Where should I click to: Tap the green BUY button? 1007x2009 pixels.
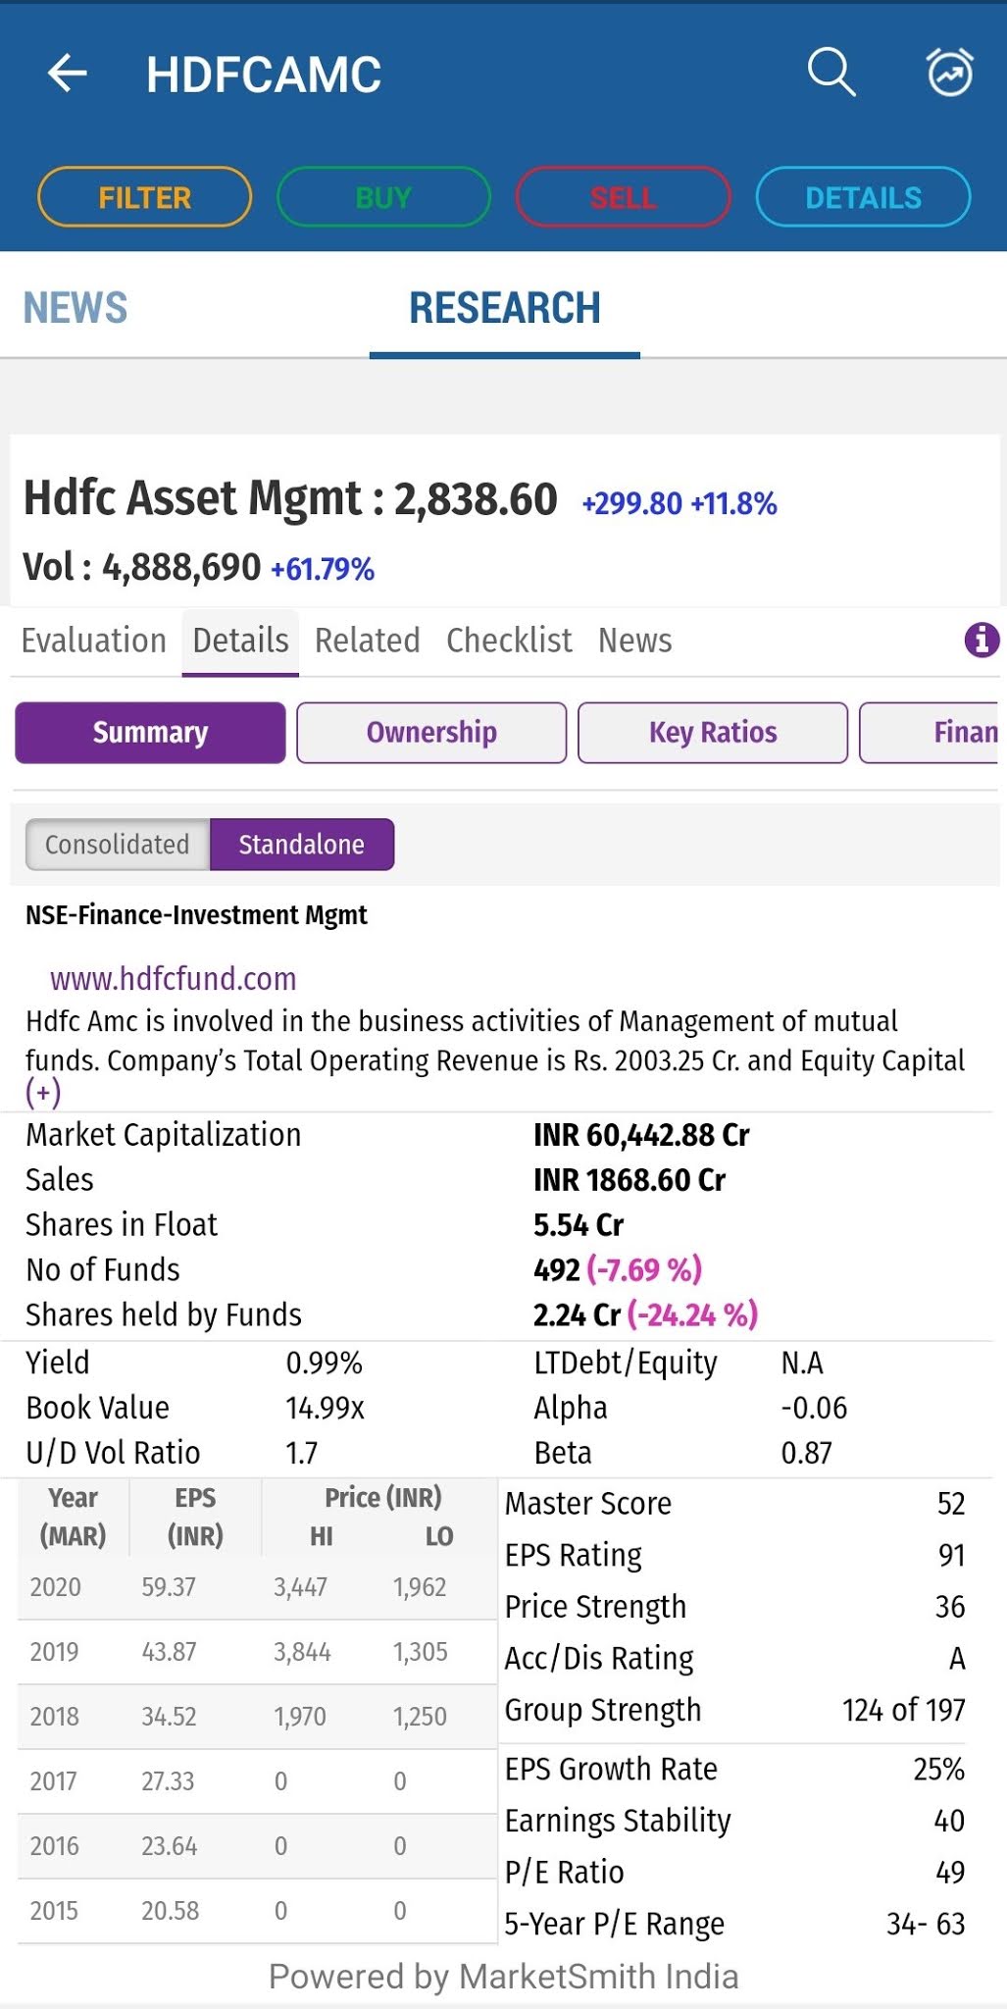tap(383, 197)
